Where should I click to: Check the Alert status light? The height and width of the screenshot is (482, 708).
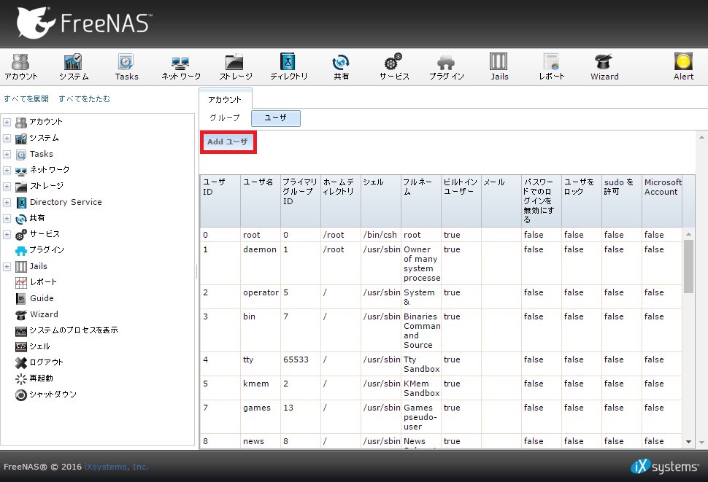(683, 62)
